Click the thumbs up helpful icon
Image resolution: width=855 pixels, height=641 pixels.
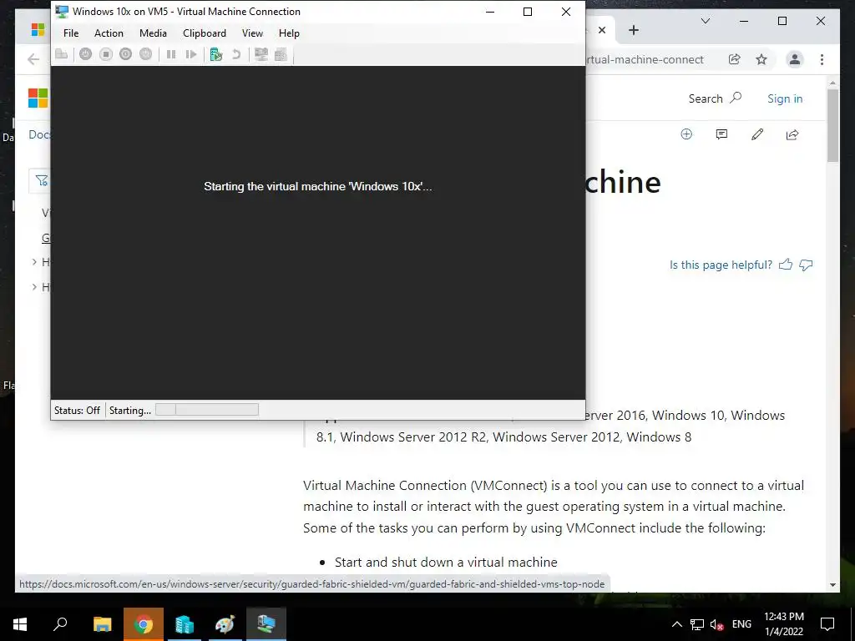pyautogui.click(x=785, y=265)
